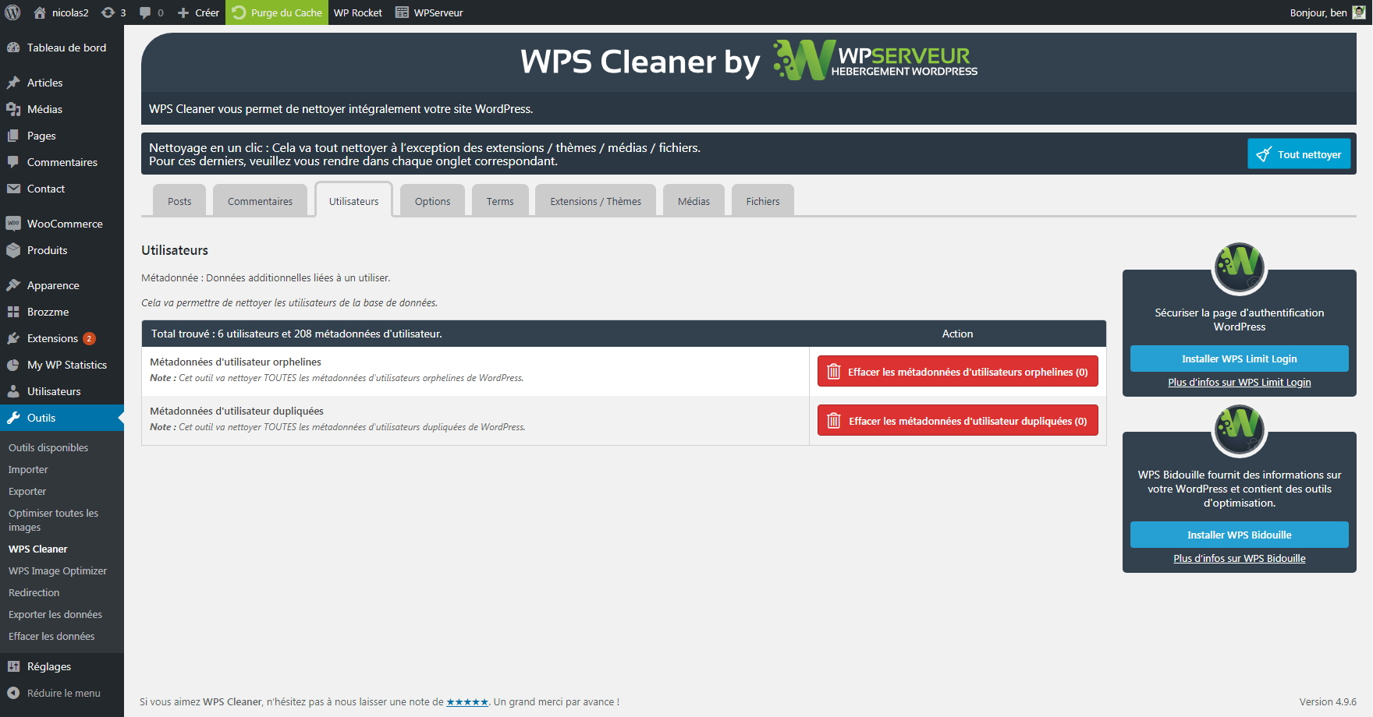Open the WPServeur admin bar icon
This screenshot has width=1373, height=717.
pos(402,12)
